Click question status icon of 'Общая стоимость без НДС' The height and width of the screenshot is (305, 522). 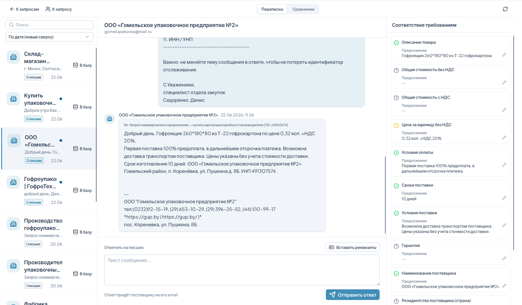(396, 70)
